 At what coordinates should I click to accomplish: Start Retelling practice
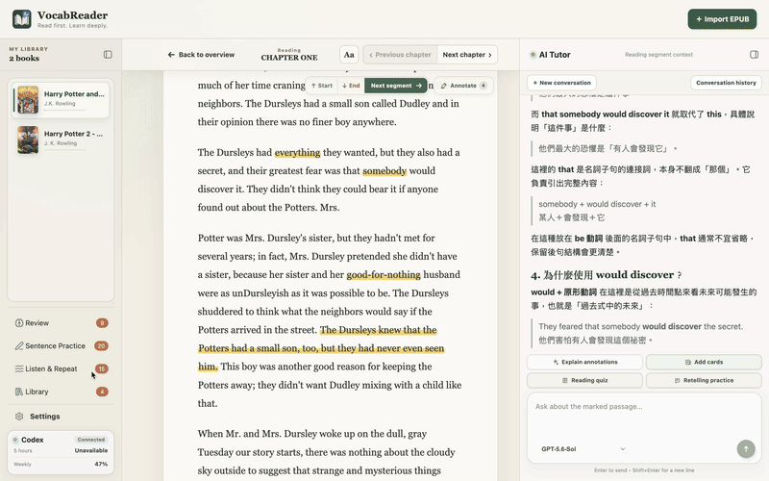pos(704,380)
